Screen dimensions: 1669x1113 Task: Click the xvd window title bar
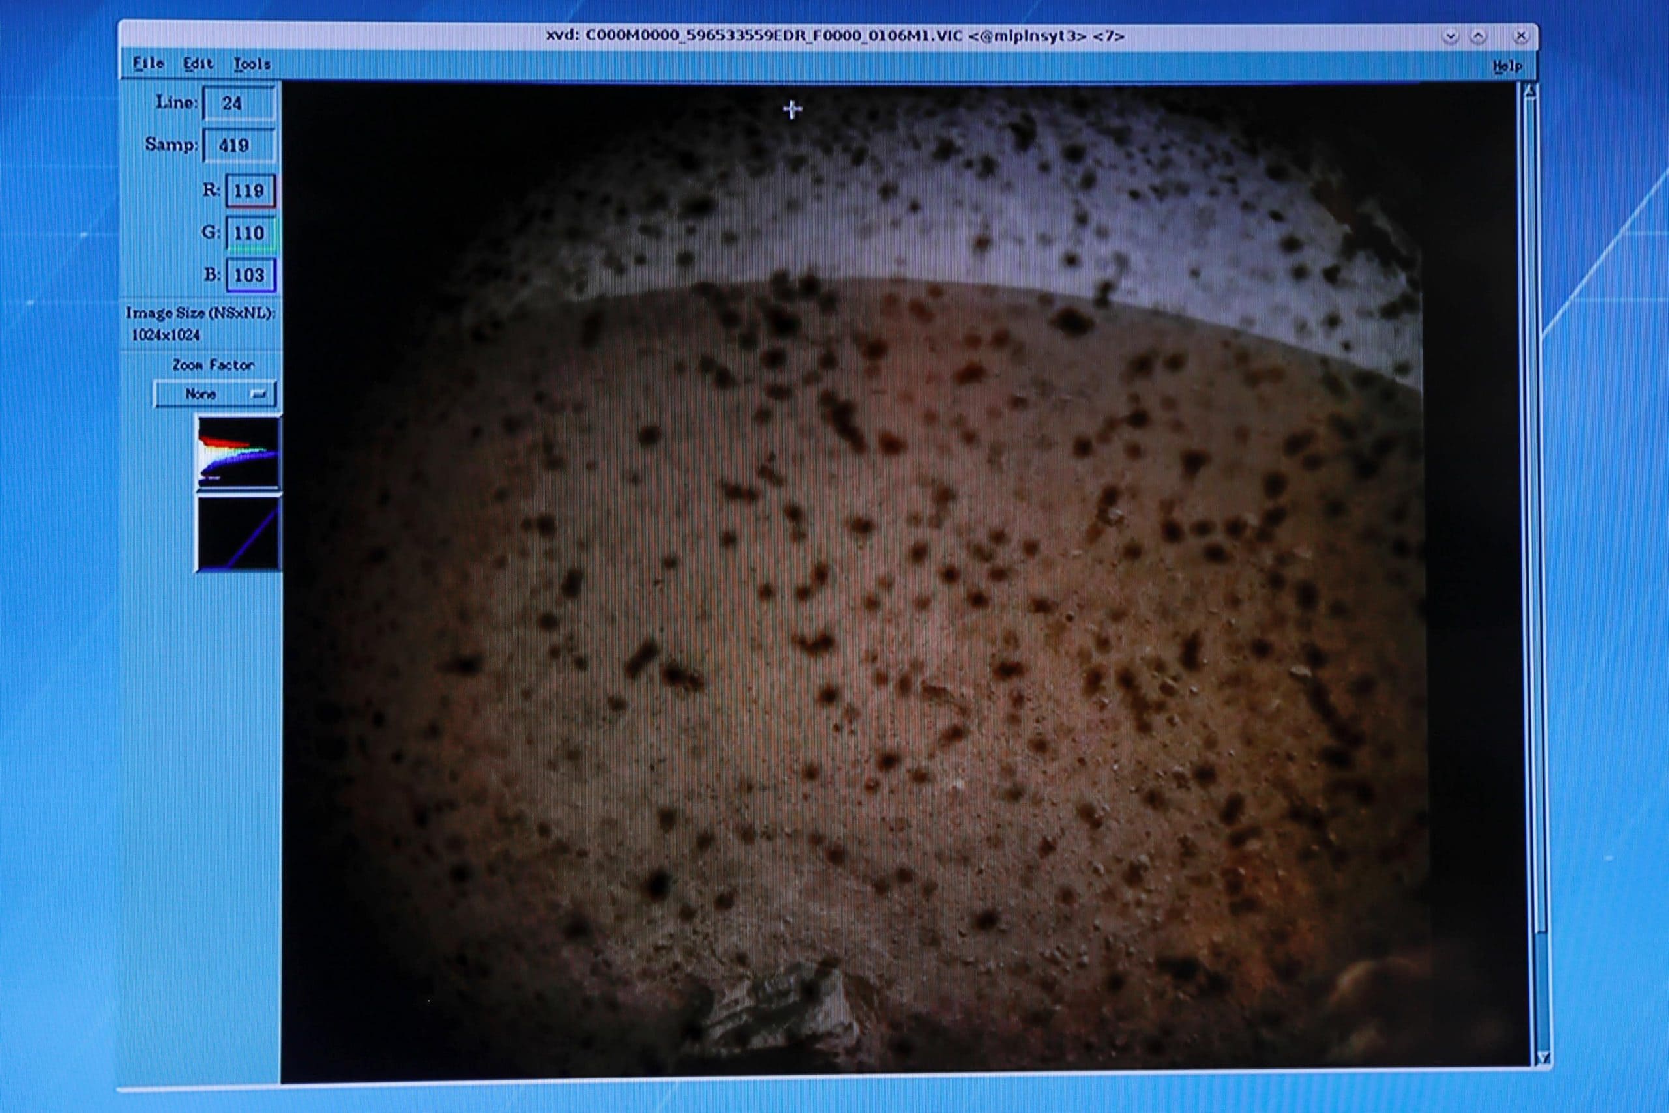pyautogui.click(x=834, y=36)
